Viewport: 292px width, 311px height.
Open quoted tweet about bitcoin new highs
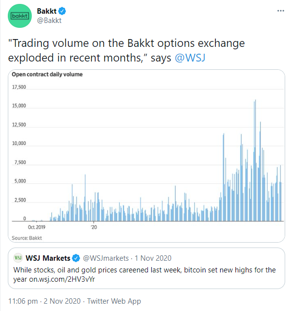146,268
